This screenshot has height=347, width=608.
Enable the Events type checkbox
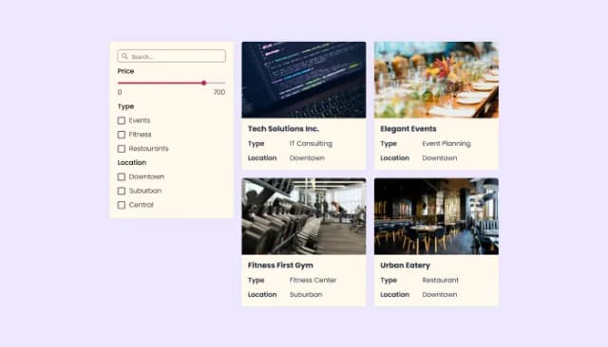(122, 120)
